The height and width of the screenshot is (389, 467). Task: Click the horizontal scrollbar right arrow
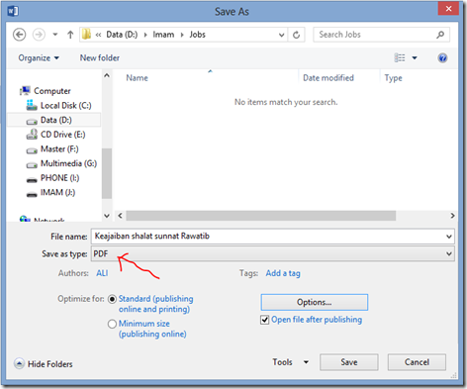tap(452, 216)
